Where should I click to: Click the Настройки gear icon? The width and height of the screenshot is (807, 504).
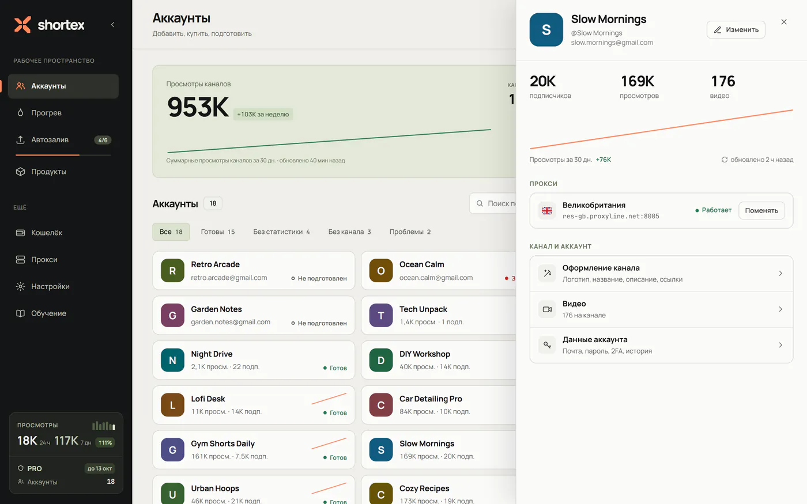[x=20, y=286]
